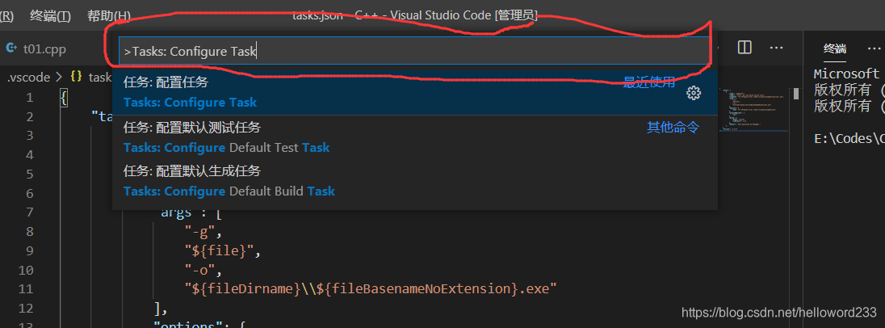
Task: Select the 终端 panel tab
Action: coord(835,48)
